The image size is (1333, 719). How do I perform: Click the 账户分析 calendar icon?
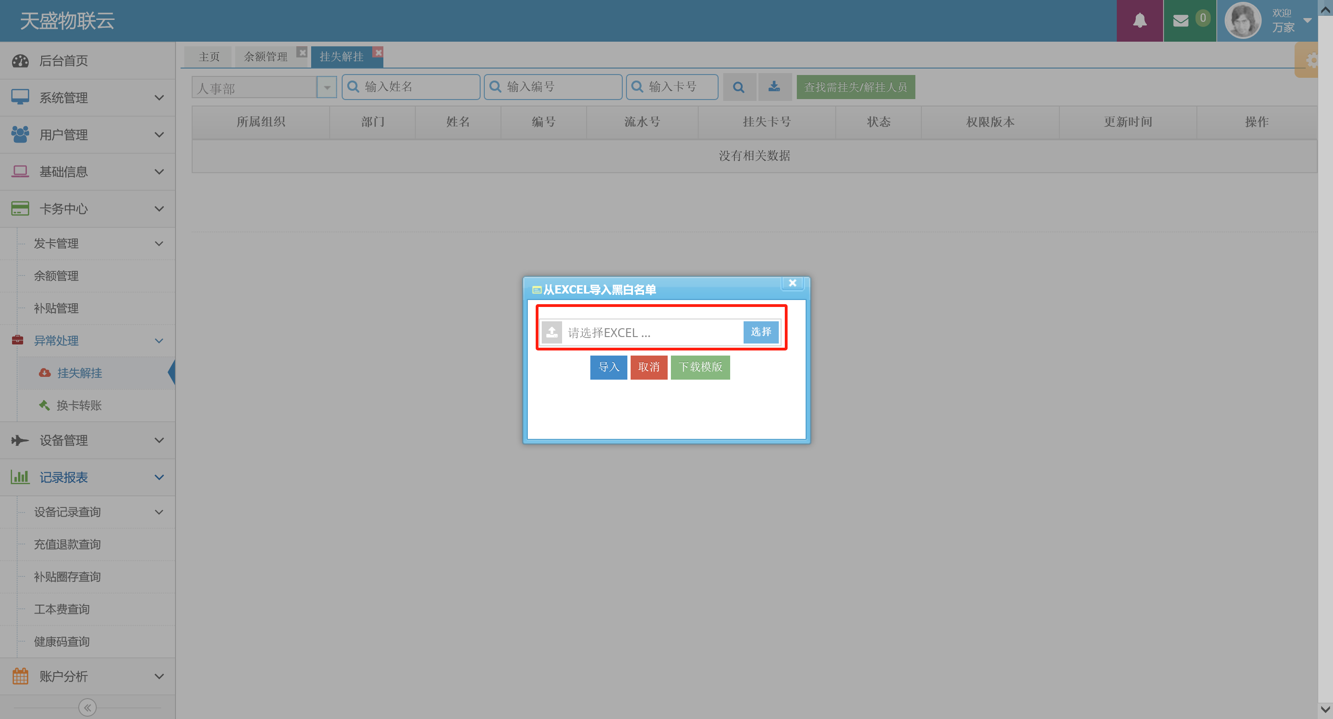click(x=20, y=676)
